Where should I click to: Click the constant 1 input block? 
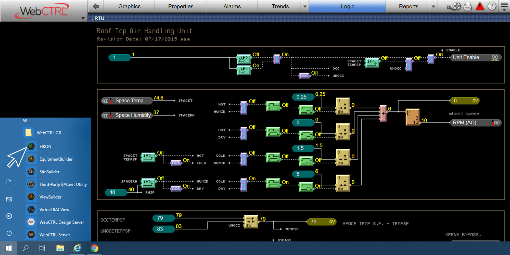pos(120,57)
